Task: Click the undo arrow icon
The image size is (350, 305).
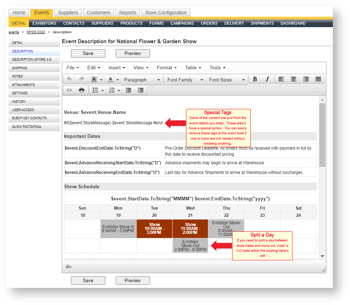Action: point(69,80)
